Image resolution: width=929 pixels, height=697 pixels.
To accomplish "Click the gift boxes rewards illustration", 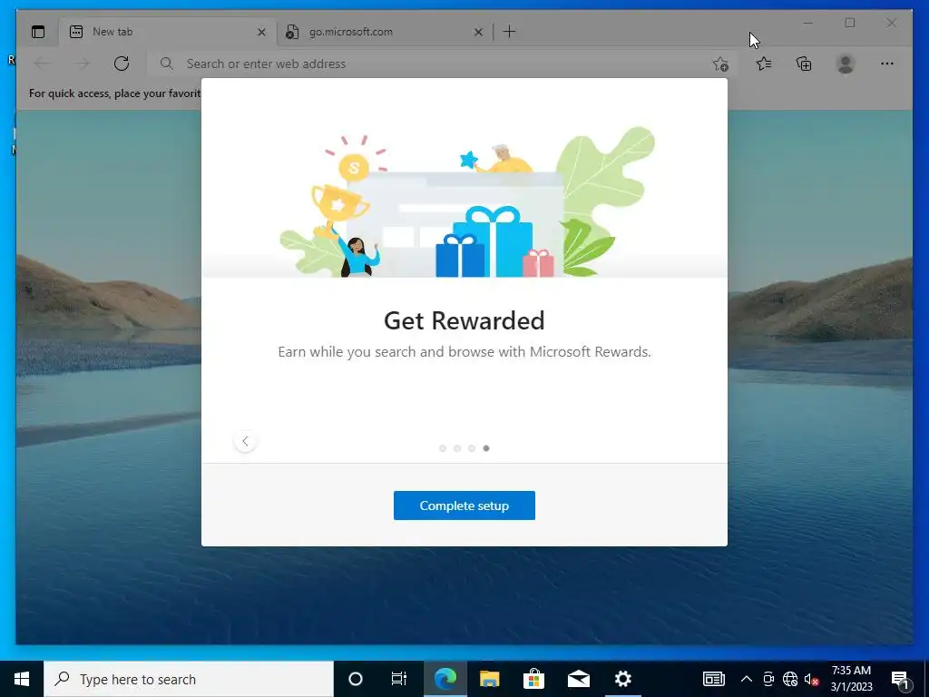I will coord(494,241).
